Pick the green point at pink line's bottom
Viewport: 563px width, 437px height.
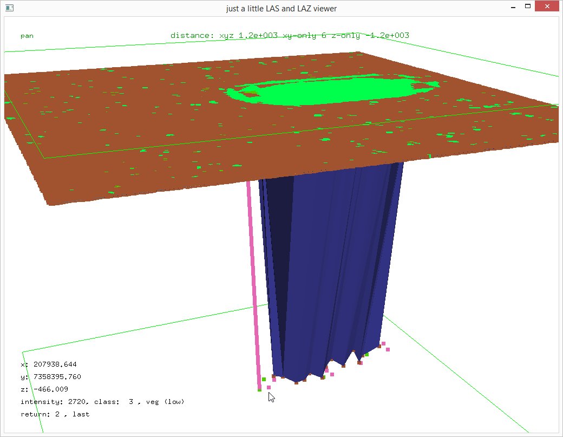260,389
